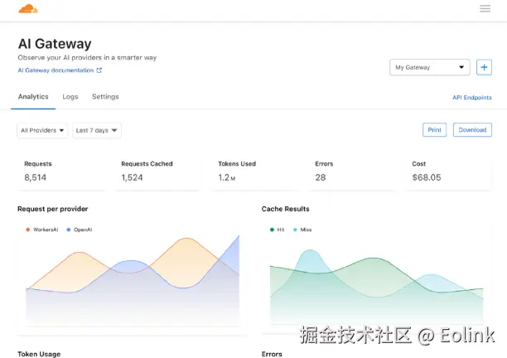Viewport: 507px width, 358px height.
Task: Click the Token Usage heading
Action: 39,354
